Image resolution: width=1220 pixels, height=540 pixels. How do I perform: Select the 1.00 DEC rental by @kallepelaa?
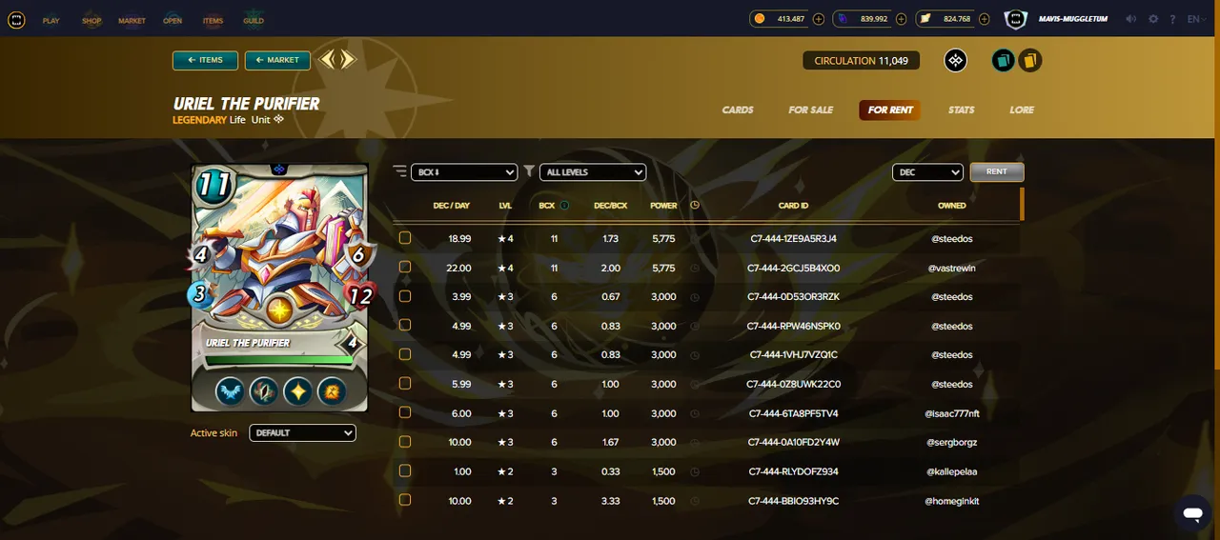(405, 471)
